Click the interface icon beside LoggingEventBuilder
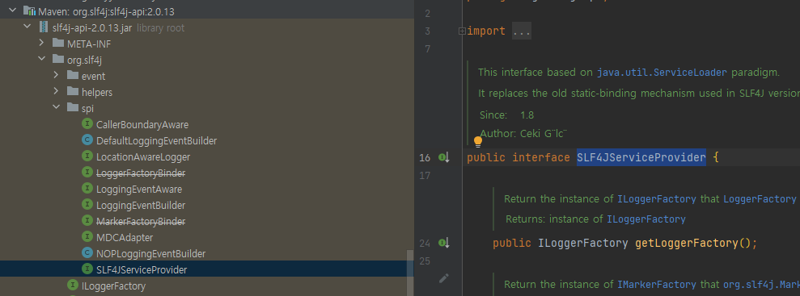 [87, 205]
